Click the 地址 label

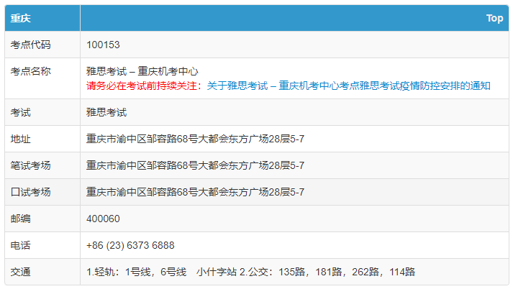[x=20, y=139]
